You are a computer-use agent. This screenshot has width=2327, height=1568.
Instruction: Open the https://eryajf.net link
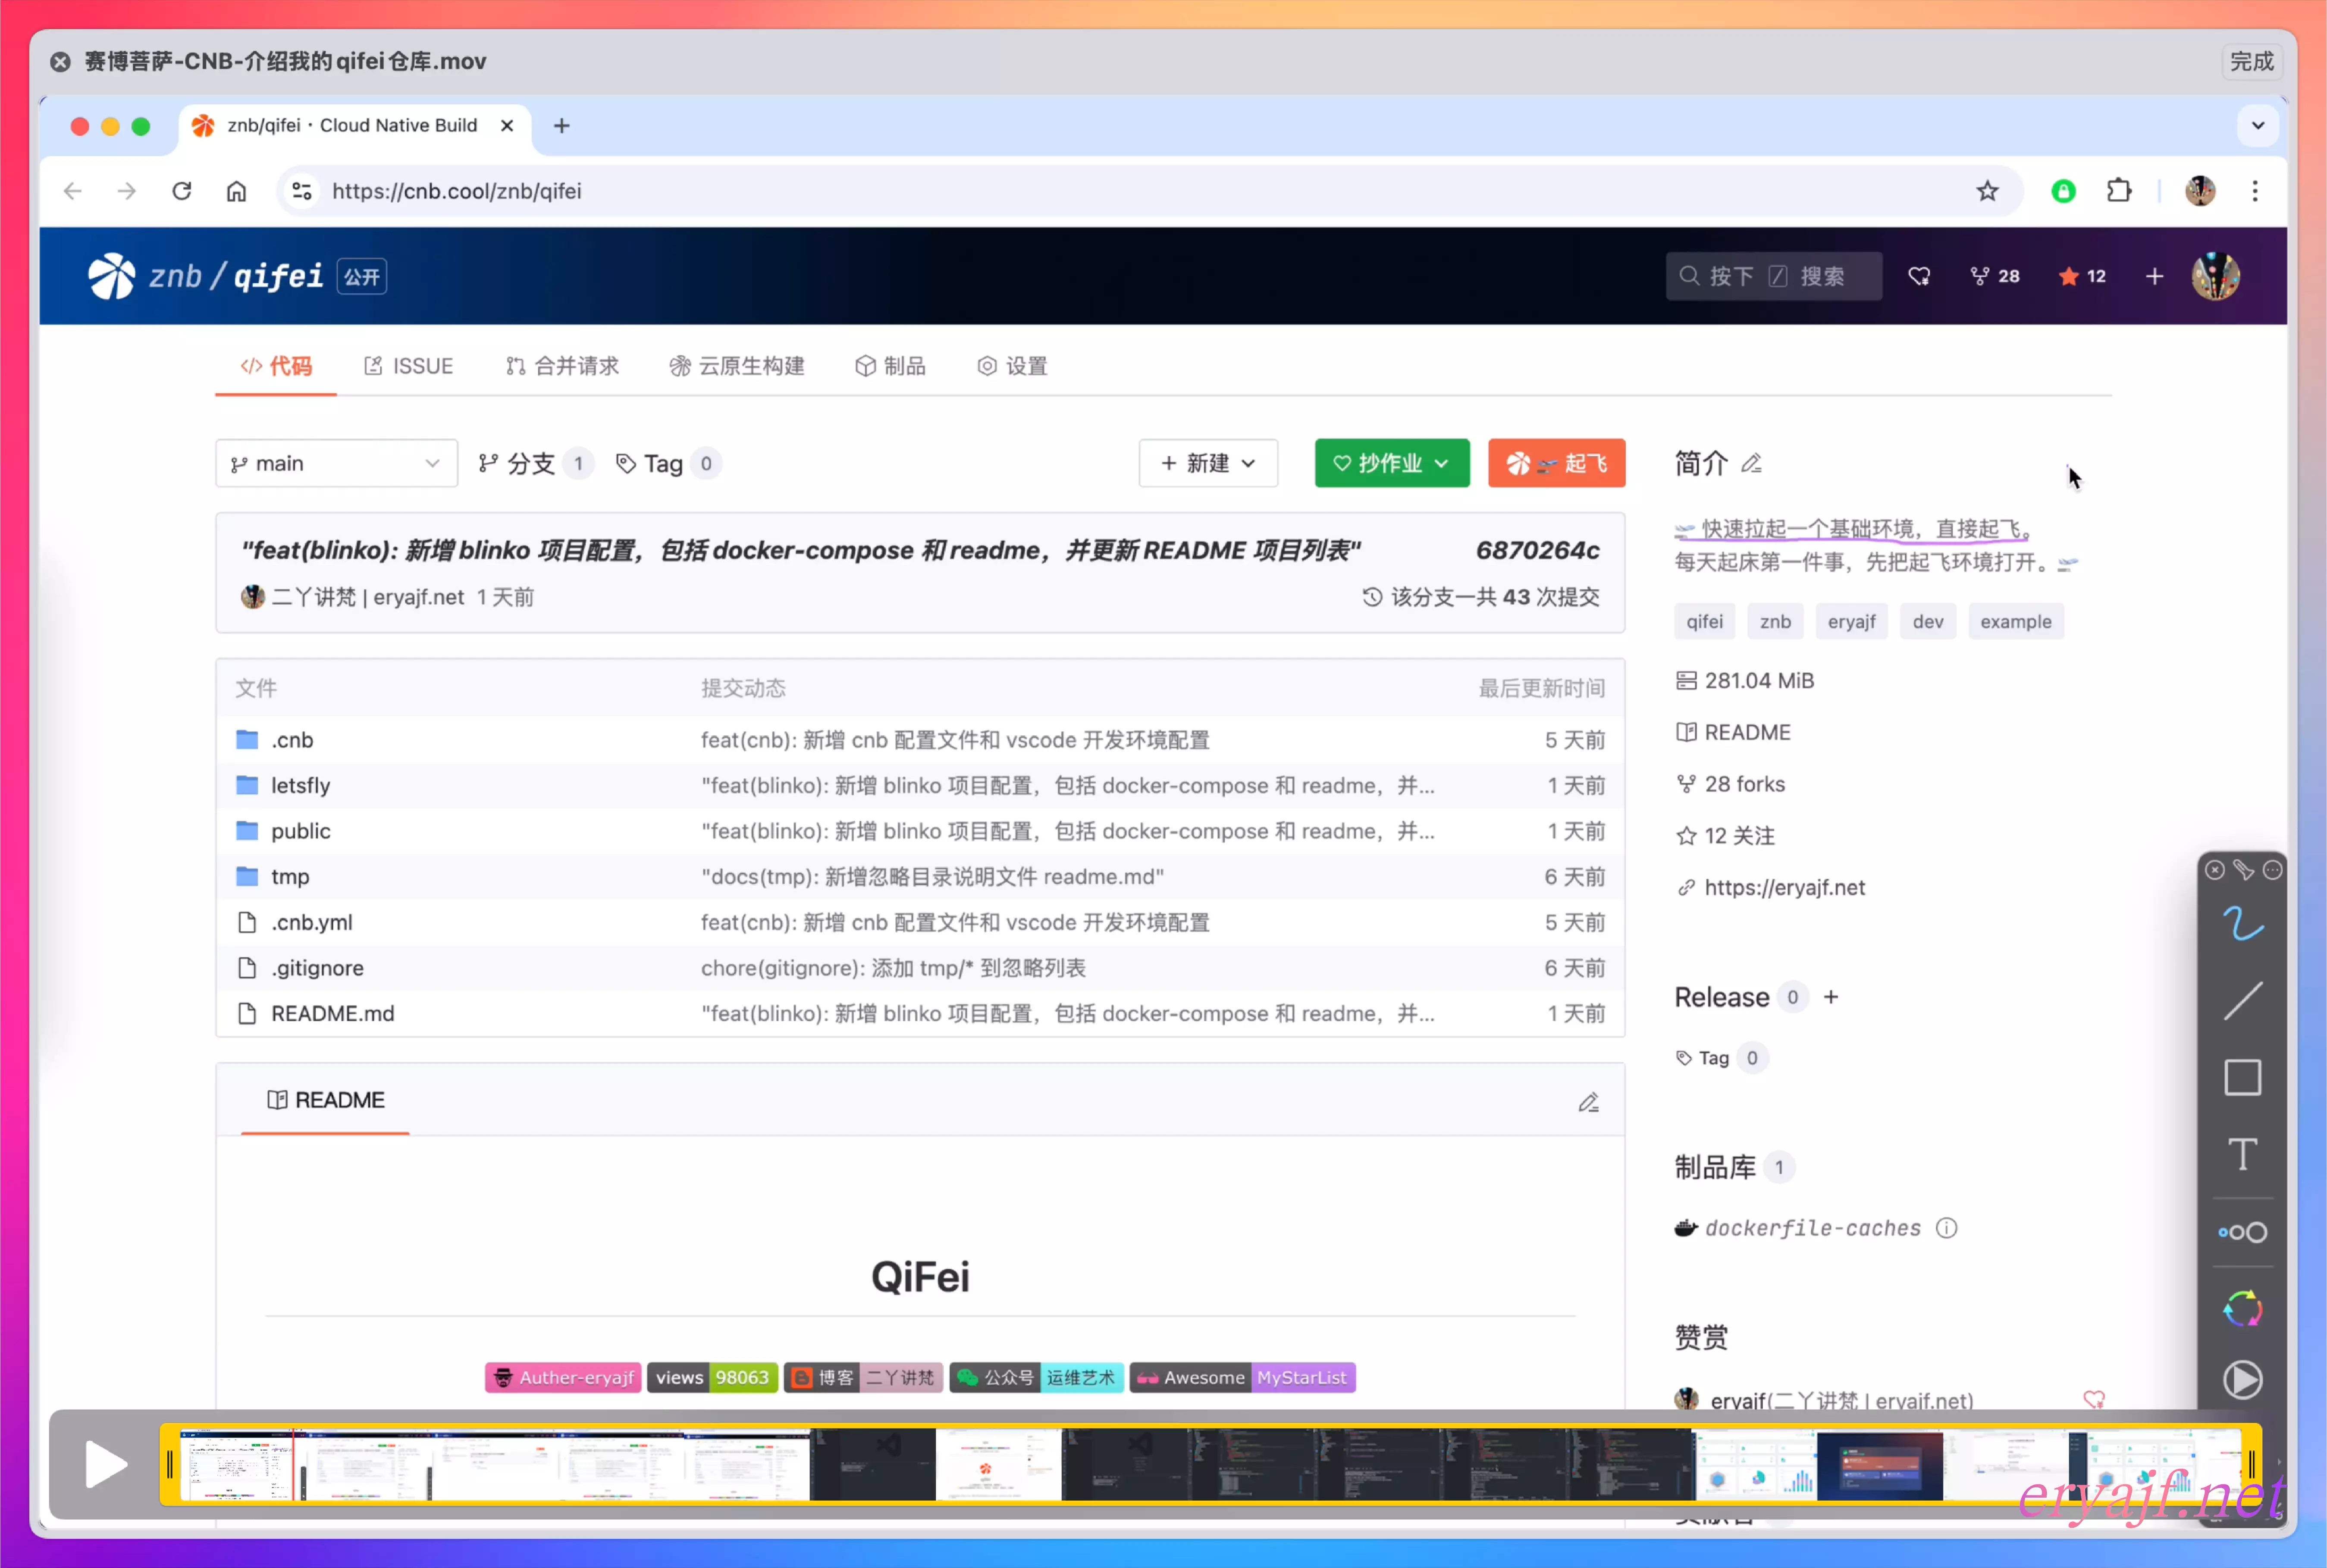coord(1784,888)
